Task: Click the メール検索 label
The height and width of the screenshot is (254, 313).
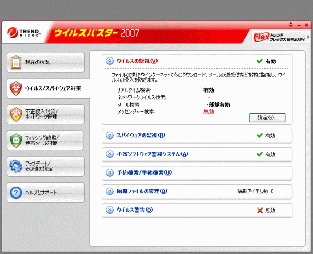Action: click(x=129, y=105)
